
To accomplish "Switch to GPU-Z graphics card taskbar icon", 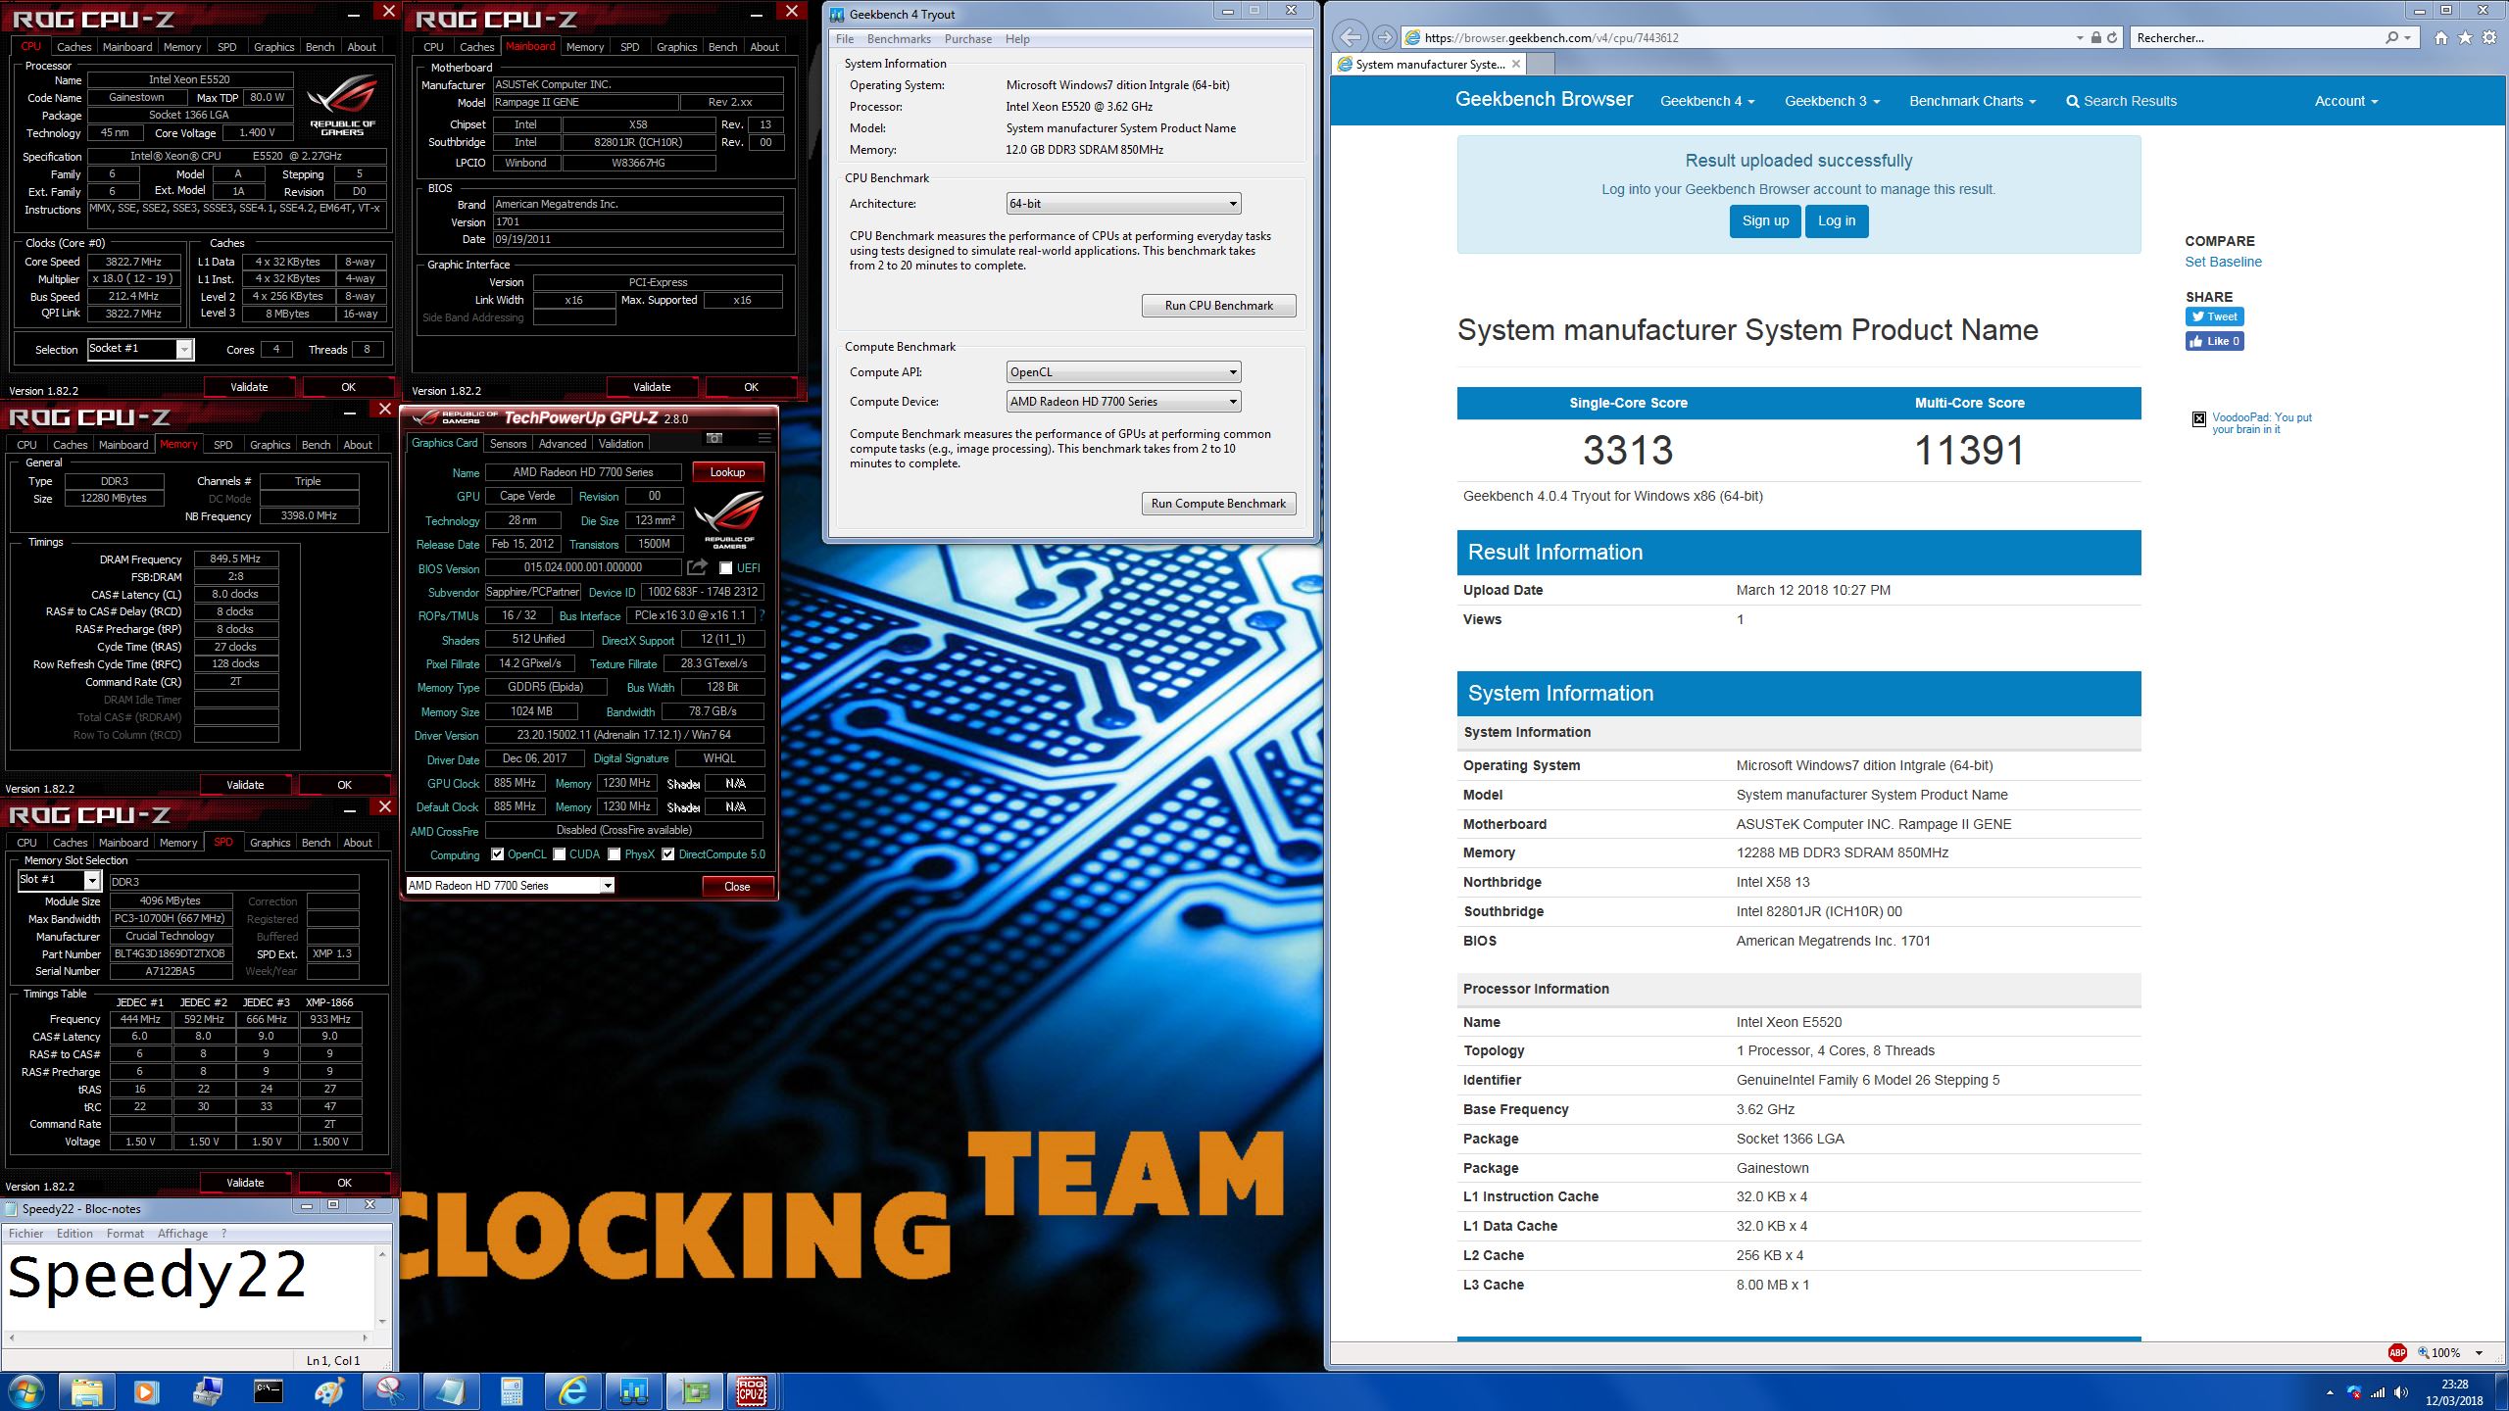I will pos(693,1391).
